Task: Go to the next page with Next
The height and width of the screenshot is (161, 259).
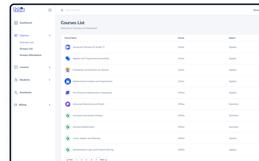Action: pyautogui.click(x=103, y=159)
